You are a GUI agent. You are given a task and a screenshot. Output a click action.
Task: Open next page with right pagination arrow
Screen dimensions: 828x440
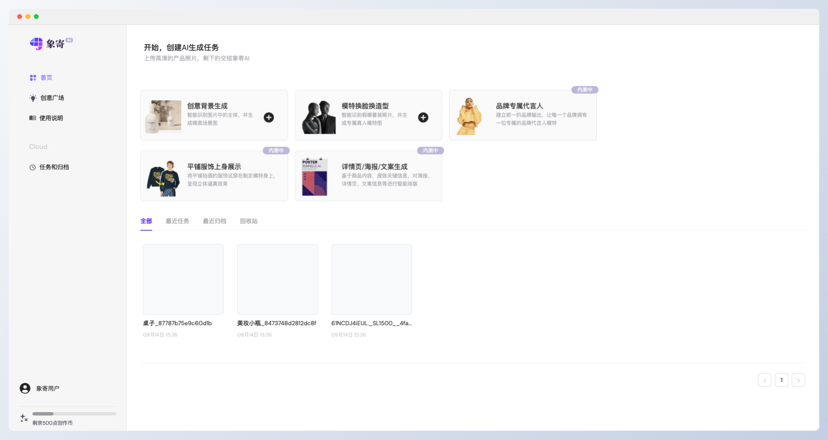pyautogui.click(x=798, y=380)
